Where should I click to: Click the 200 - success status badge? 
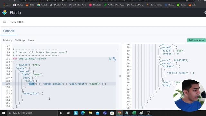click(196, 40)
